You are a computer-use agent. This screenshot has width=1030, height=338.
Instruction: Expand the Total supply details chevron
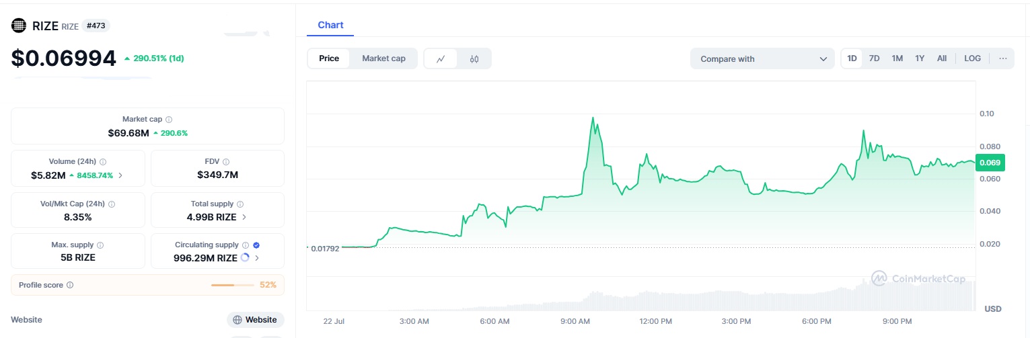tap(244, 217)
